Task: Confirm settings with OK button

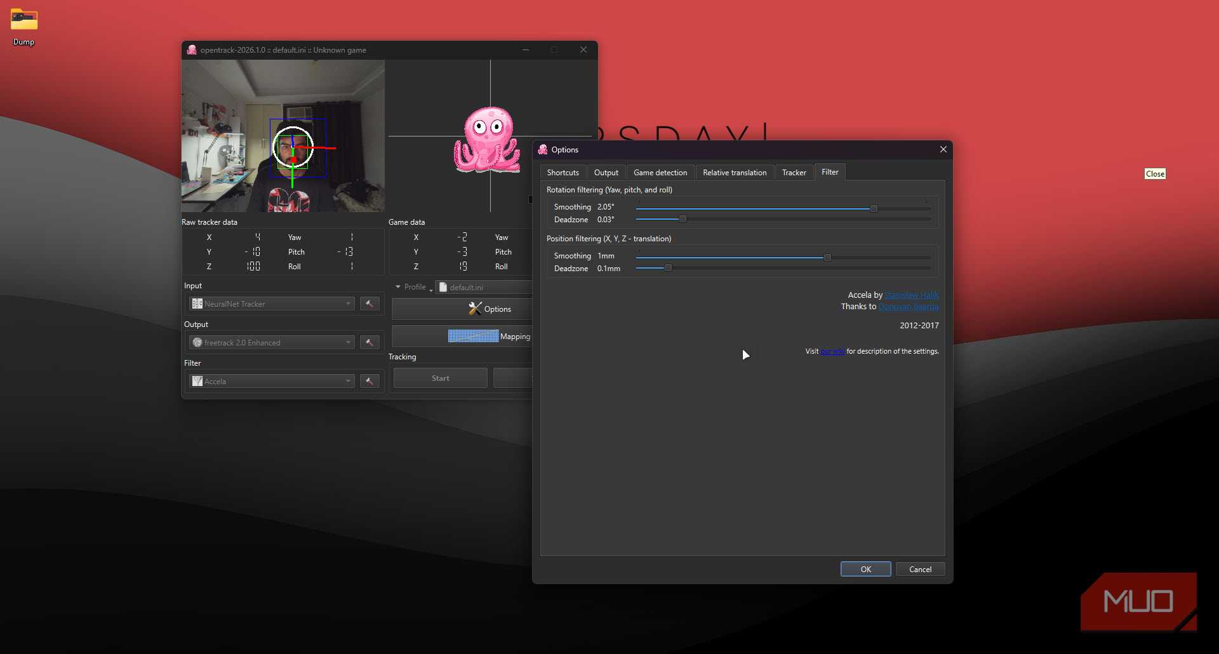Action: [x=865, y=569]
